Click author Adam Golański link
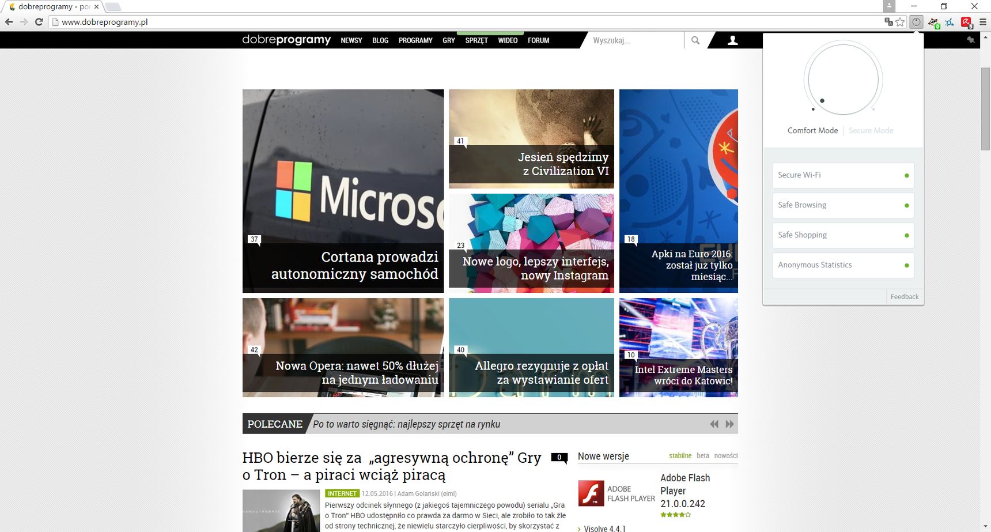991x532 pixels. tap(427, 493)
